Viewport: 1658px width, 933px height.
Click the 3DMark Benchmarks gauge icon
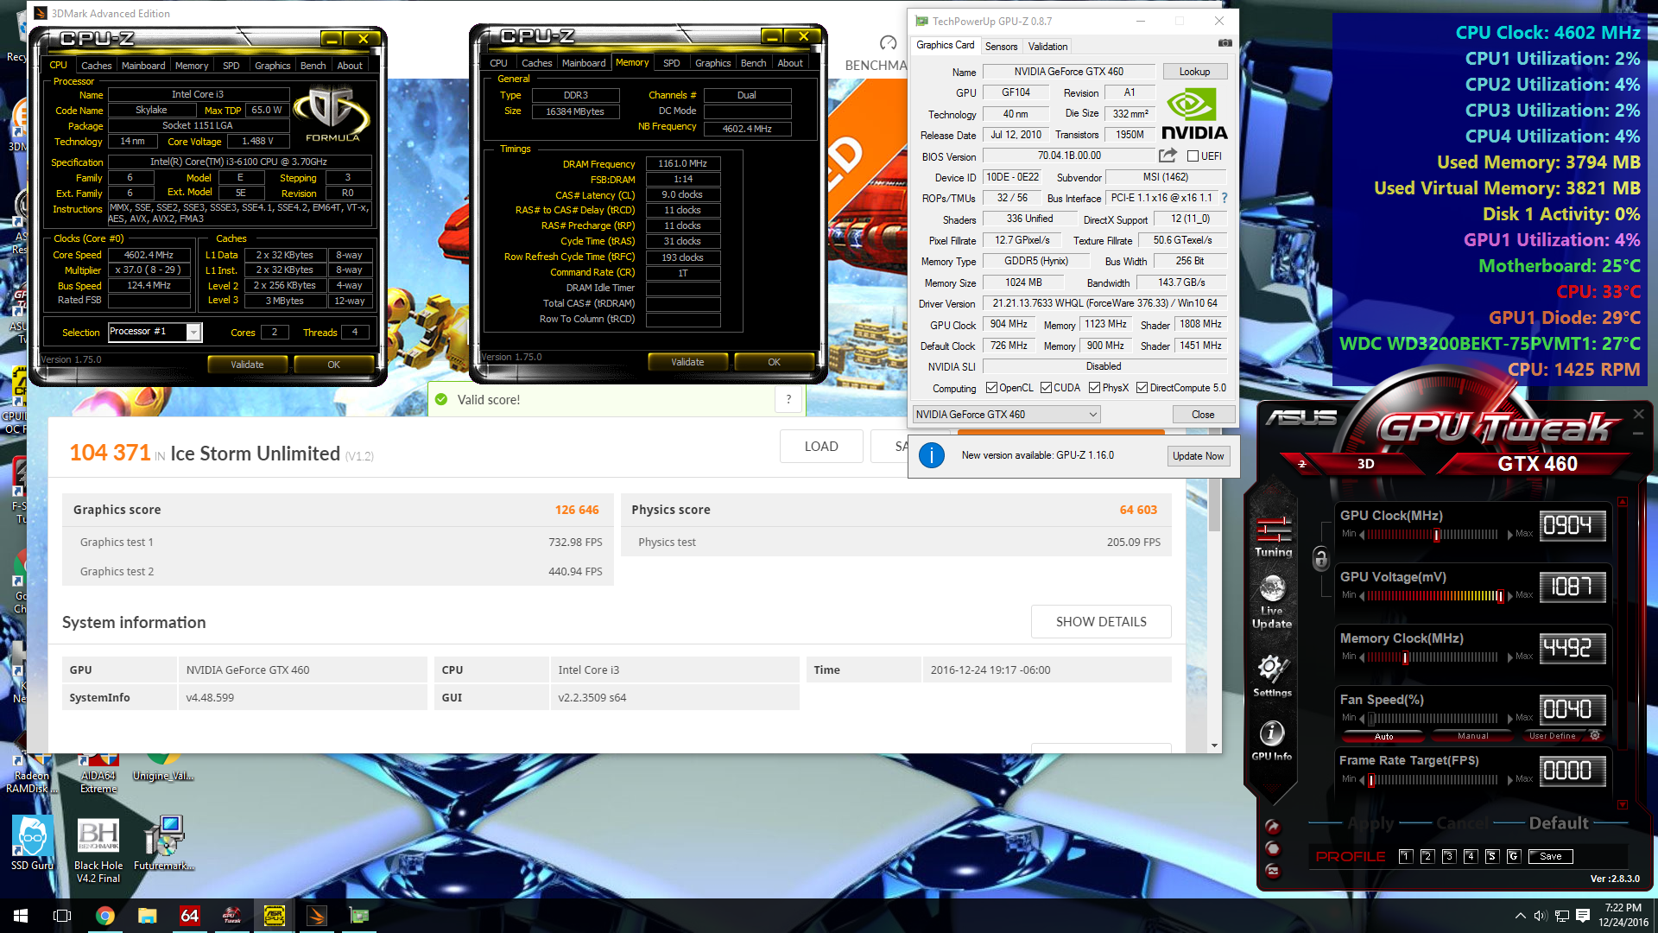(888, 43)
